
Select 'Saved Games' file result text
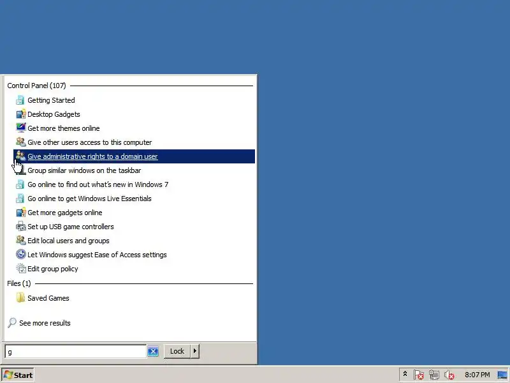pos(48,298)
